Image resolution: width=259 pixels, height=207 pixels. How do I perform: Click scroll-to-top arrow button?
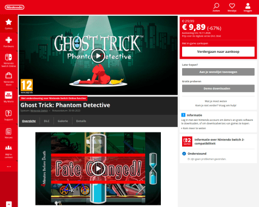[9, 204]
